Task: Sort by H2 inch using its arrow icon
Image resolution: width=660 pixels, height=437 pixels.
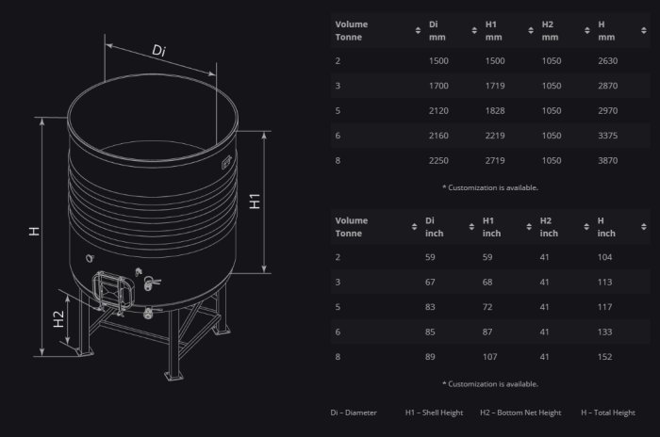Action: (586, 227)
